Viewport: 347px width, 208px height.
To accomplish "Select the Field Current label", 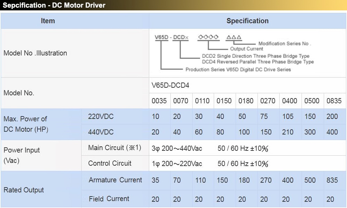I will pyautogui.click(x=109, y=199).
